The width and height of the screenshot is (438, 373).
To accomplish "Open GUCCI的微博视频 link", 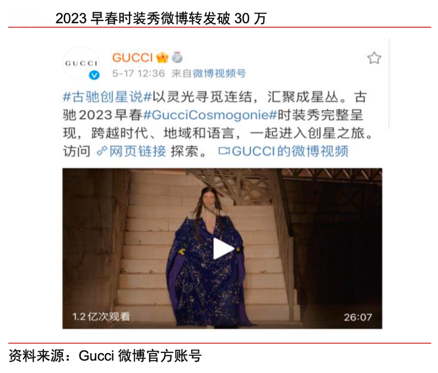I will [290, 151].
